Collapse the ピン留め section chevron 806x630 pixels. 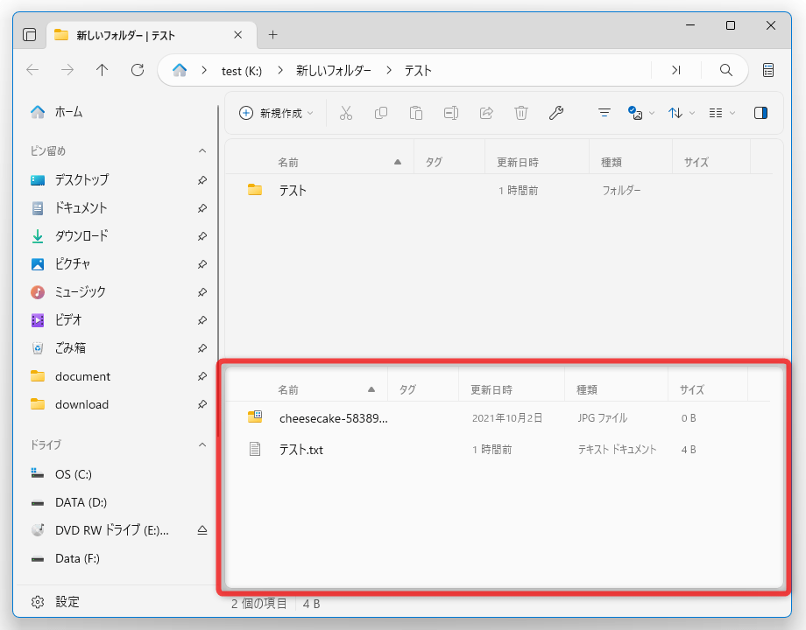pyautogui.click(x=202, y=151)
